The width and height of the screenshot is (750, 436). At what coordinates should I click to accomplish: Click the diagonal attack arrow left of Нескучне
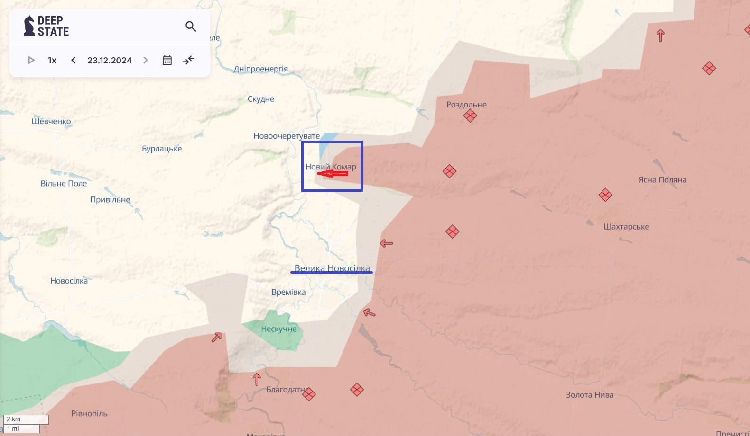217,337
